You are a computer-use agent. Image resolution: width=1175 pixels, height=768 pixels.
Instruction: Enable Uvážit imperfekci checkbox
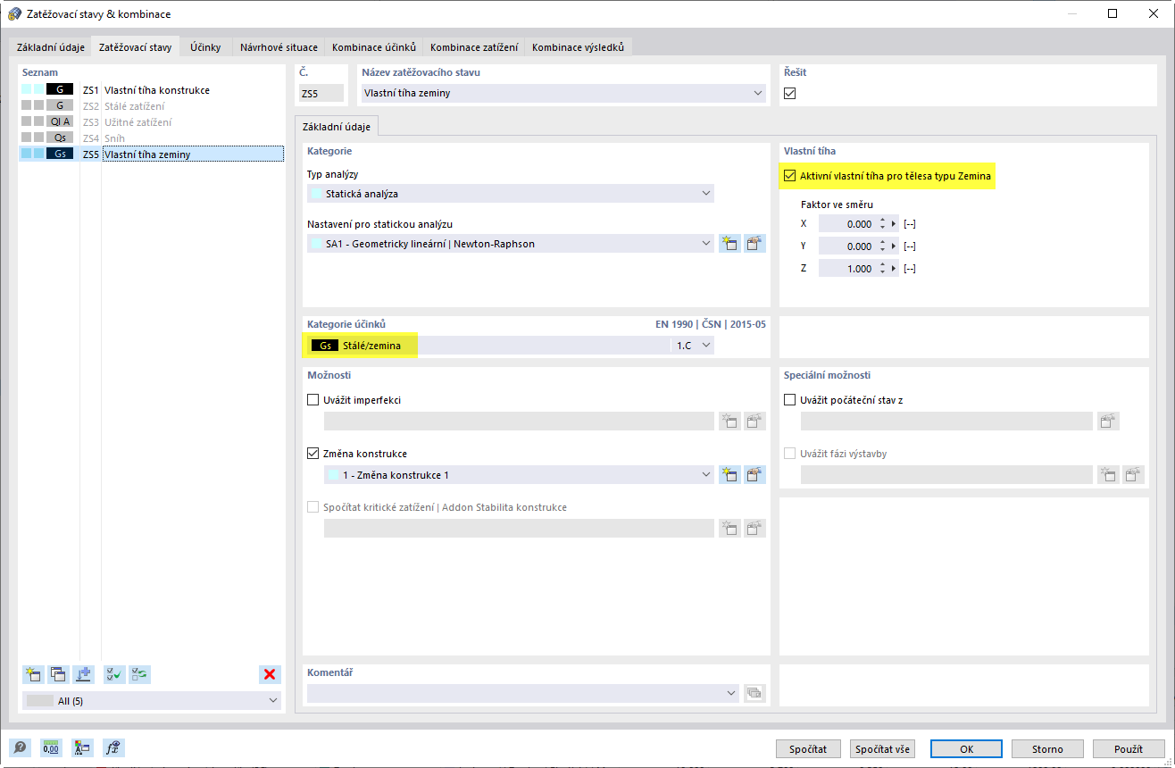pos(312,400)
